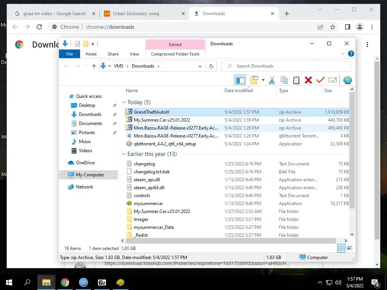Toggle the navigation pane toolbar icon
387x290 pixels.
pyautogui.click(x=240, y=80)
